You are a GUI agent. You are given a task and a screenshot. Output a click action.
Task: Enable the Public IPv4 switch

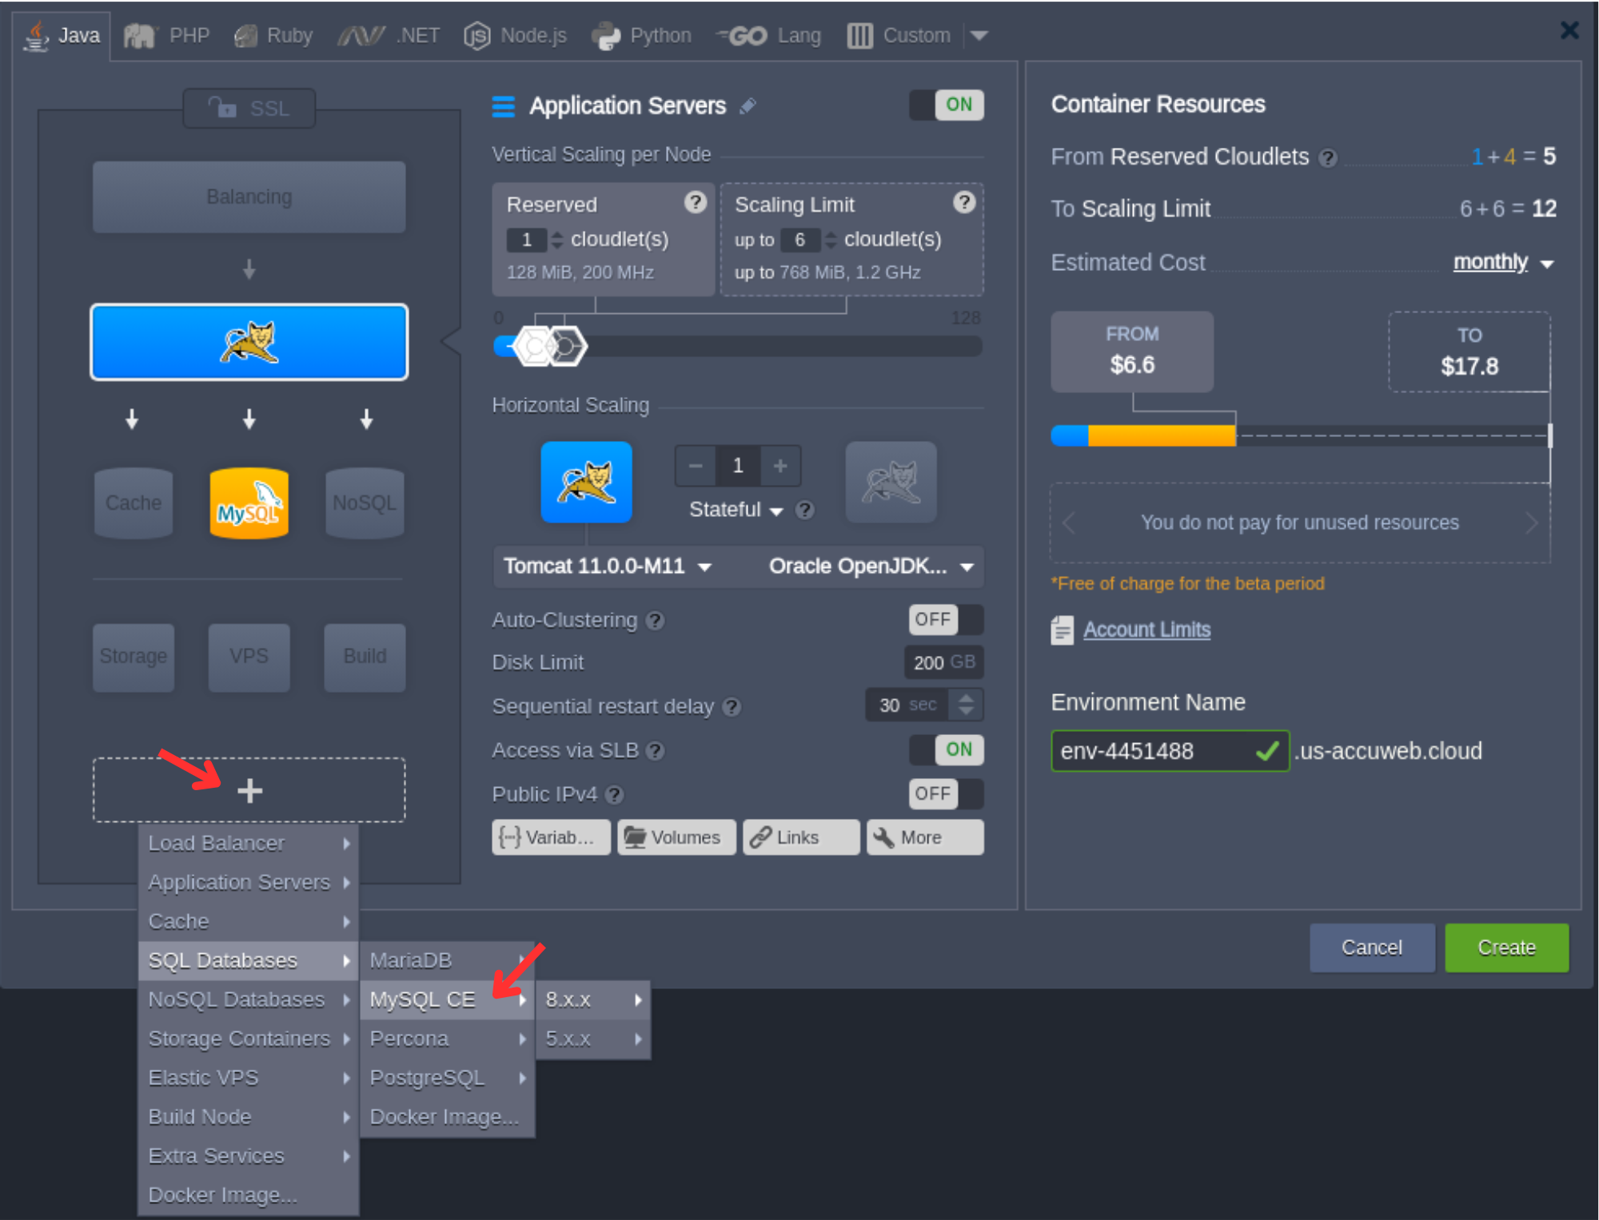point(946,794)
